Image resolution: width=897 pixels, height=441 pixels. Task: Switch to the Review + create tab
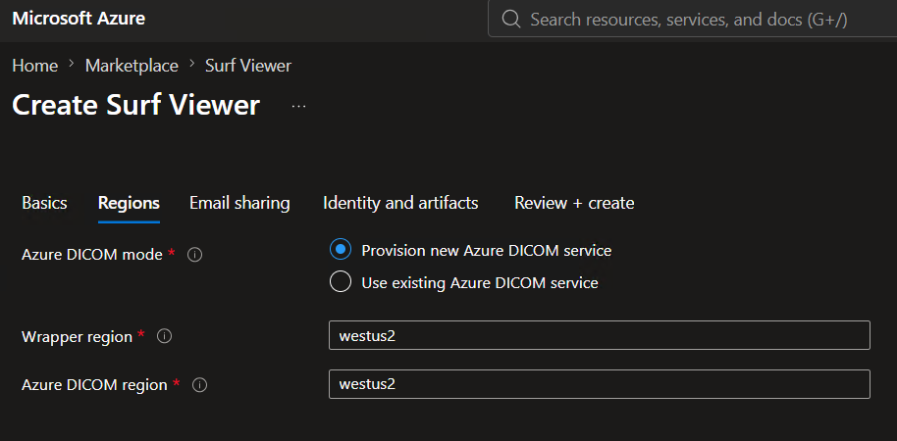(574, 203)
